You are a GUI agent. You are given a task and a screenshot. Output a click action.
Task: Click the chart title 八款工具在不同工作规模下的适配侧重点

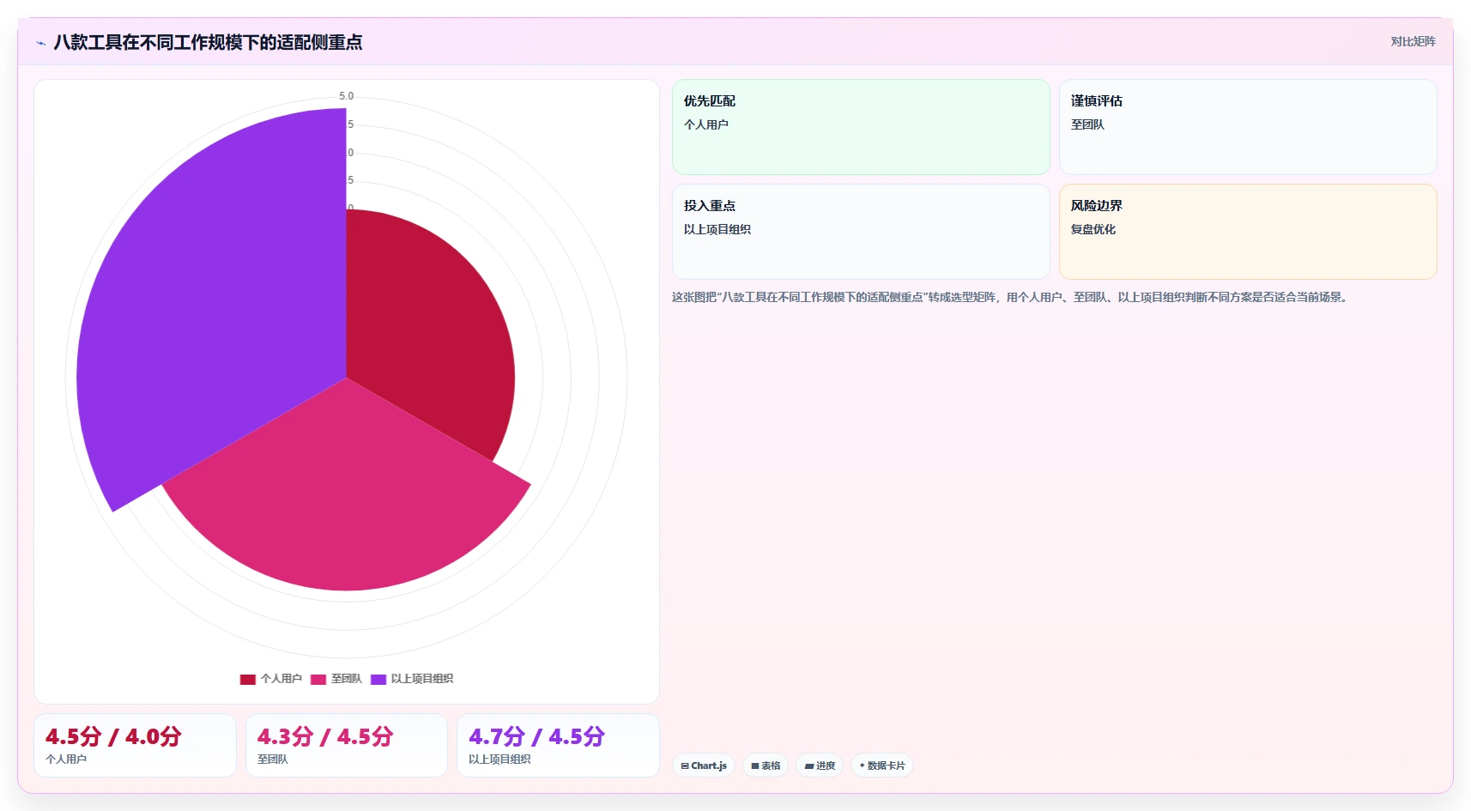[208, 42]
